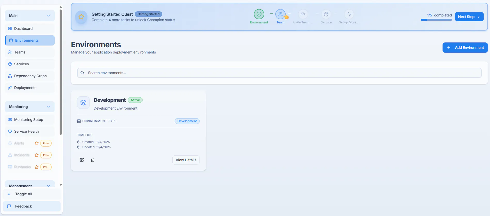Select the Service quest step icon
The height and width of the screenshot is (216, 490).
[x=326, y=14]
